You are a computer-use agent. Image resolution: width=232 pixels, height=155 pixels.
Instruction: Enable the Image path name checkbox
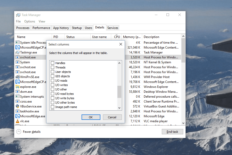[x=53, y=107]
